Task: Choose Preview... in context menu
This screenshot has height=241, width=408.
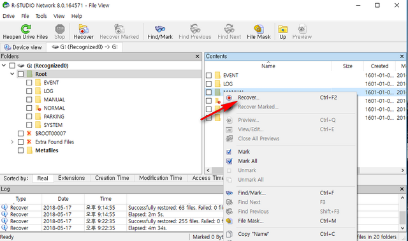Action: pos(290,120)
